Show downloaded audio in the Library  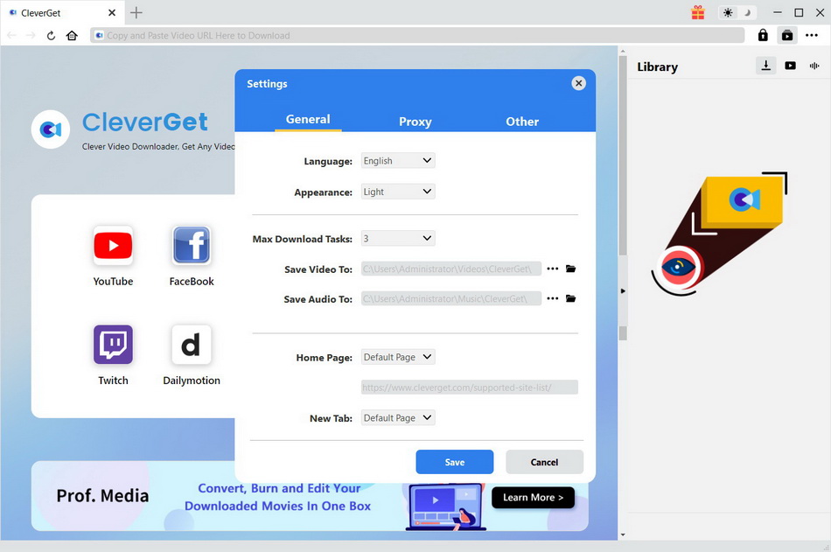click(814, 66)
